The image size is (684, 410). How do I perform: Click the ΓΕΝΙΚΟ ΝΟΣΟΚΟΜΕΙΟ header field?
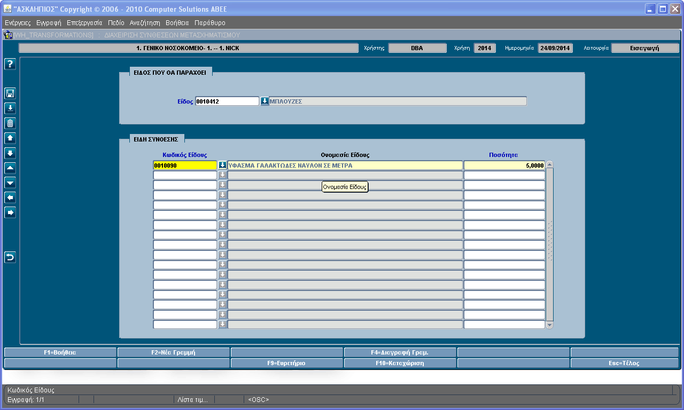189,48
